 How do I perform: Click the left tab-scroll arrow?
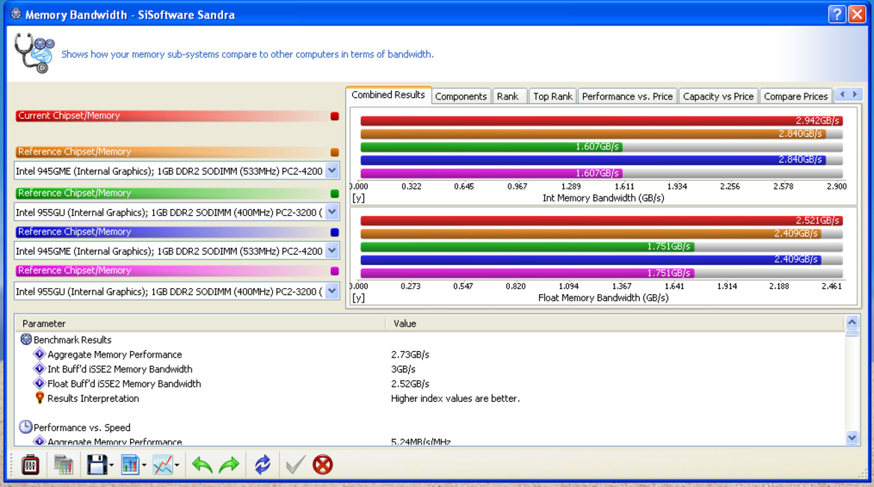(x=843, y=95)
